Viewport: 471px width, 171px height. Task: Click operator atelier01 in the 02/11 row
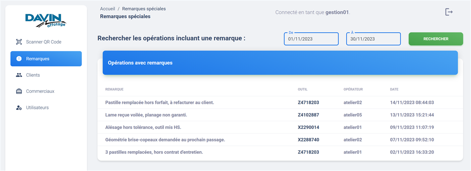pyautogui.click(x=352, y=152)
